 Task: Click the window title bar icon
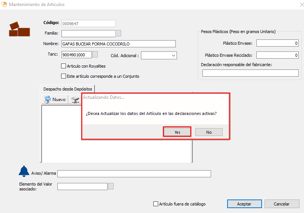pyautogui.click(x=4, y=5)
